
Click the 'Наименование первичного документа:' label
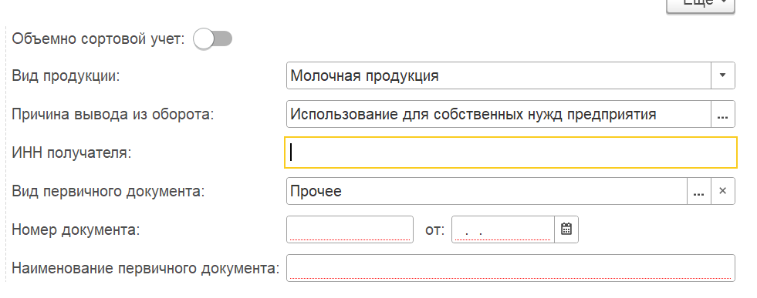[146, 269]
